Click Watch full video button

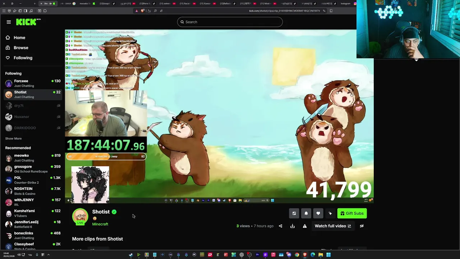coord(333,226)
